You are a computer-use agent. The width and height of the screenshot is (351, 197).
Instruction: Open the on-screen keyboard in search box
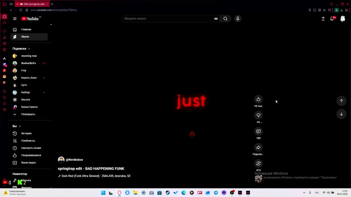point(216,19)
